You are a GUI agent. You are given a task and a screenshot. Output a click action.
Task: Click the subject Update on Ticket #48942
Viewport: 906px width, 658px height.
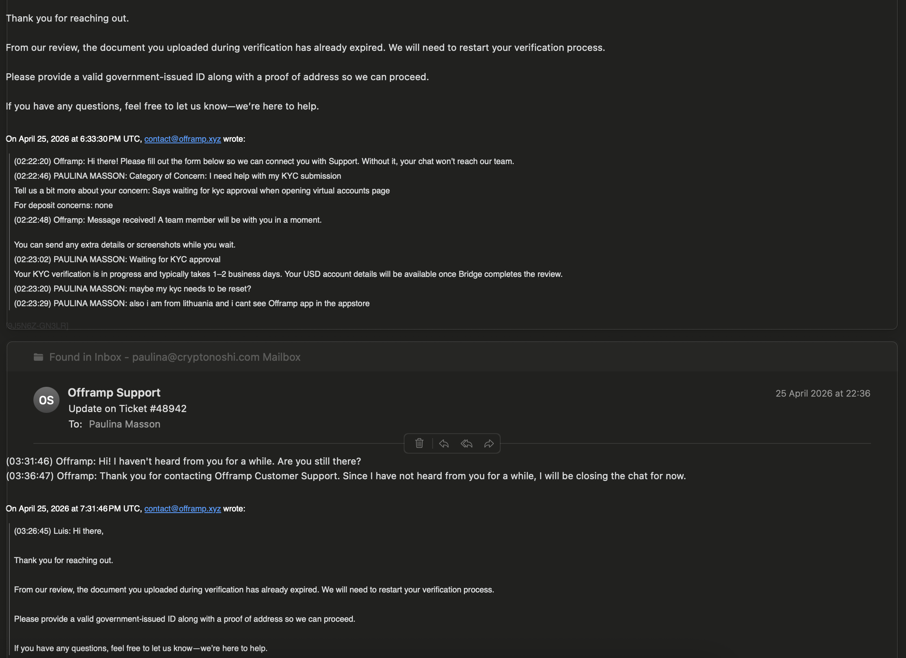(x=128, y=408)
